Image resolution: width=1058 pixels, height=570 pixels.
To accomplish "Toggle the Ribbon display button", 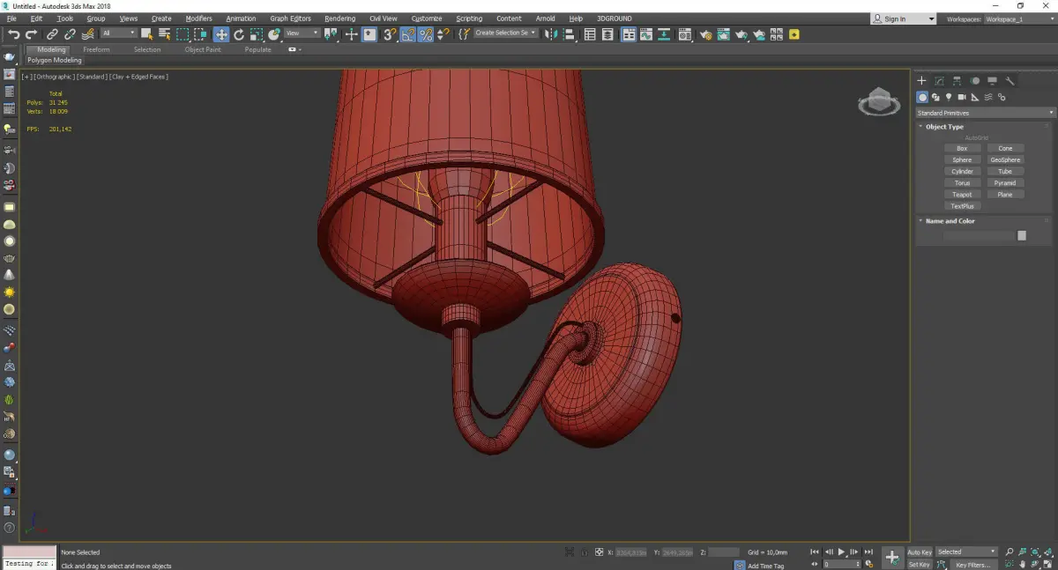I will (x=629, y=34).
